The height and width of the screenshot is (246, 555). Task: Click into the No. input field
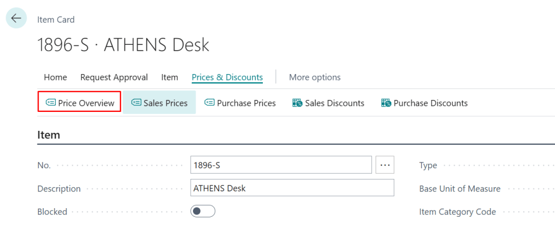coord(281,165)
